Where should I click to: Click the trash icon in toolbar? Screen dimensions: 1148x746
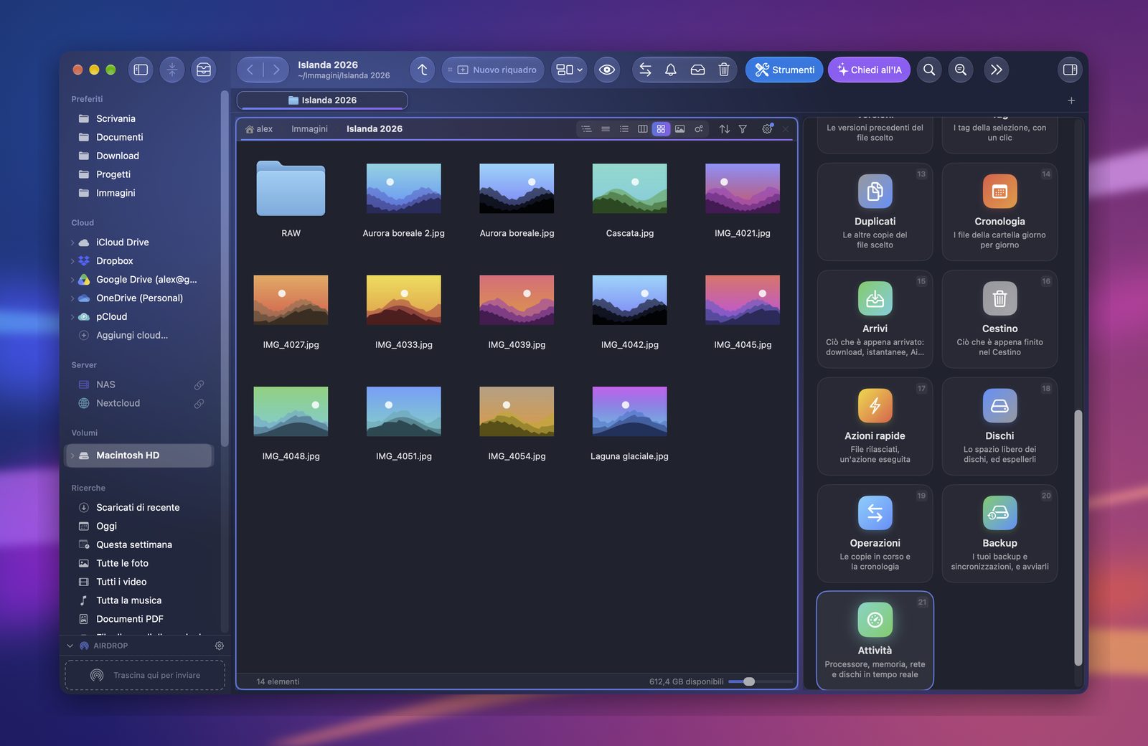click(x=724, y=70)
